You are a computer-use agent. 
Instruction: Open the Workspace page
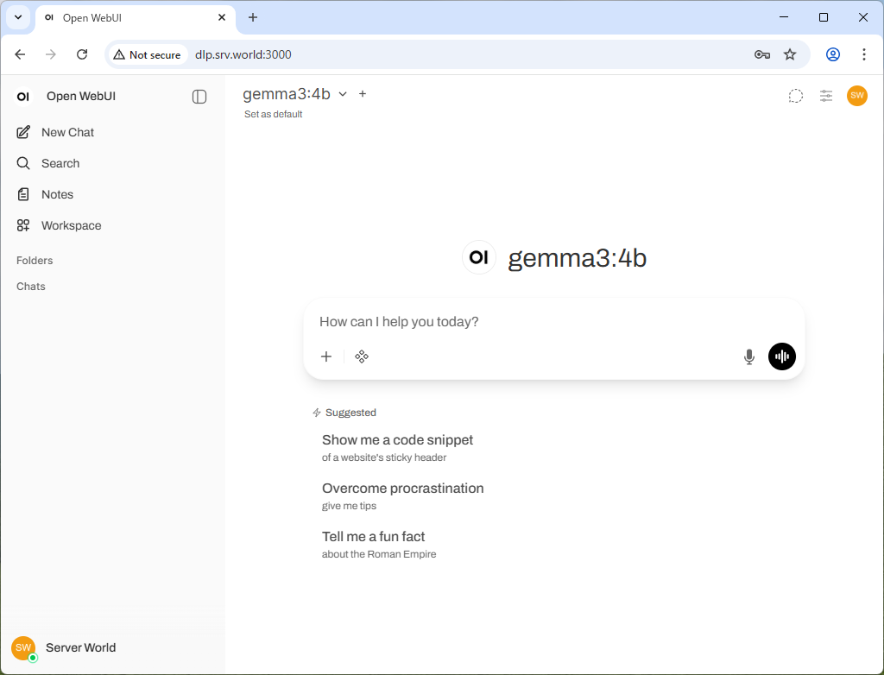point(71,225)
